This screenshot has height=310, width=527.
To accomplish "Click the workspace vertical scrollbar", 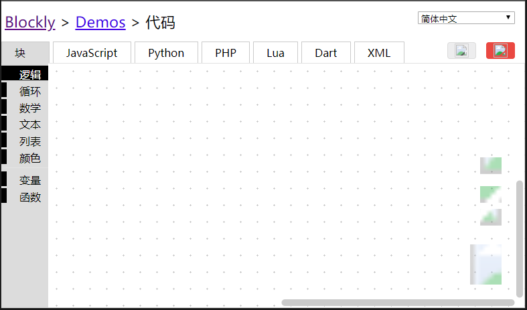I will (x=520, y=239).
